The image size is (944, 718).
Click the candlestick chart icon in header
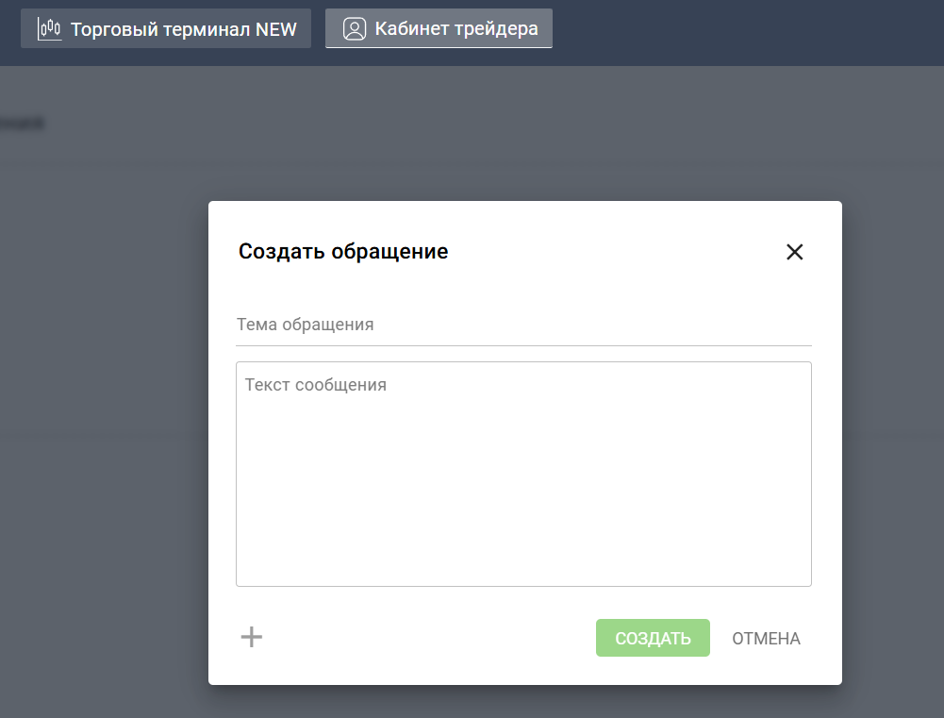(49, 28)
